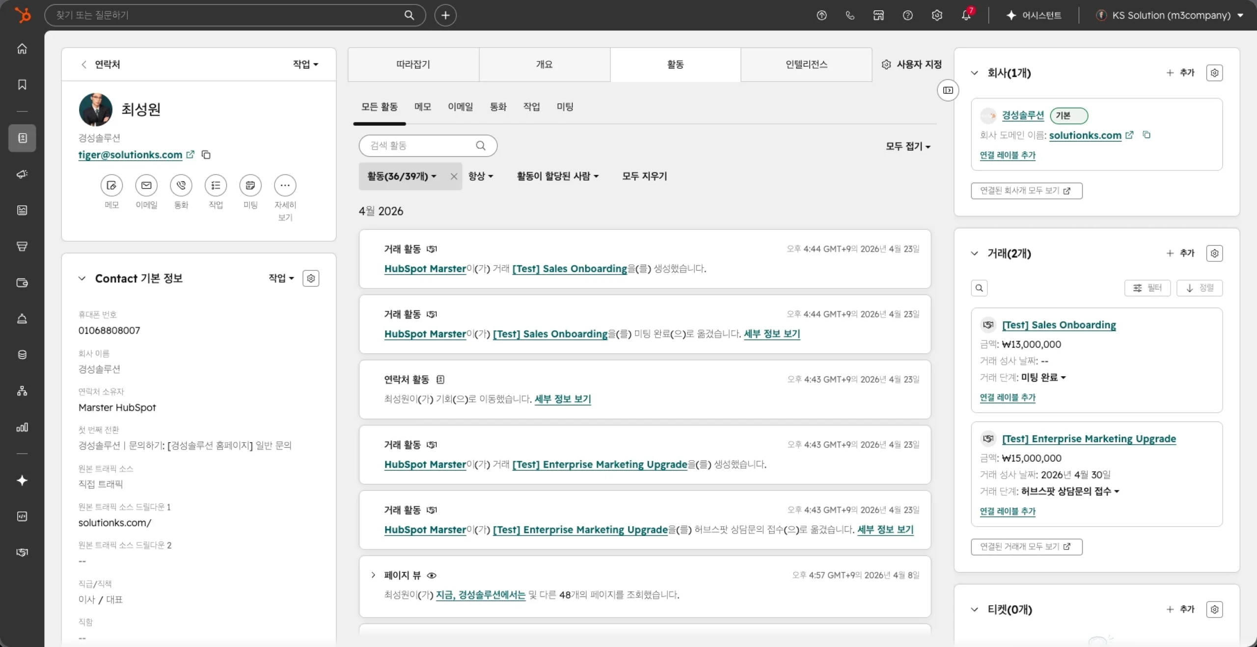This screenshot has height=647, width=1257.
Task: Click 사용자 지정 customize button
Action: click(x=912, y=64)
